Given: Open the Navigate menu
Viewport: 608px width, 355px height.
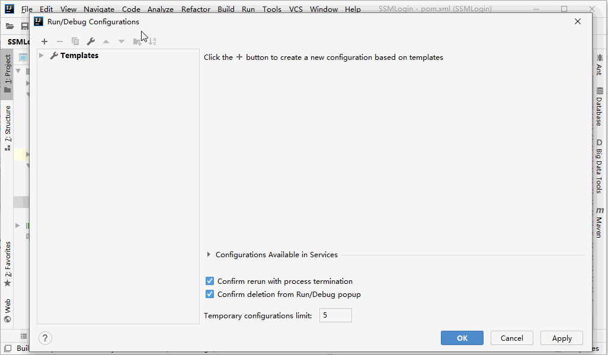Looking at the screenshot, I should click(x=99, y=9).
